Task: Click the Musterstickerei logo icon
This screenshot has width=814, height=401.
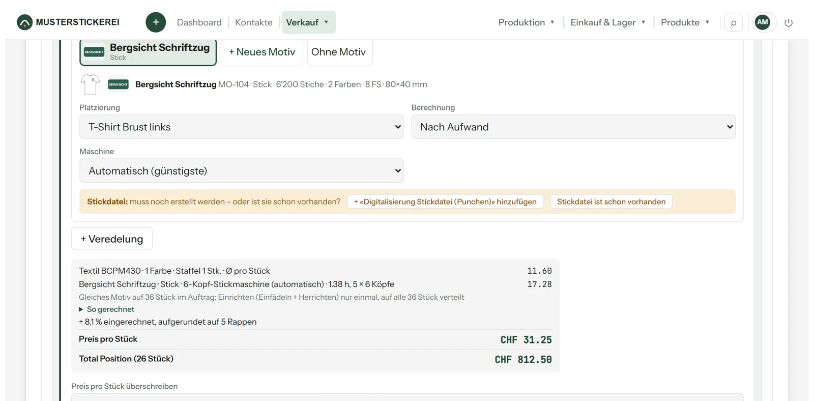Action: (x=24, y=22)
